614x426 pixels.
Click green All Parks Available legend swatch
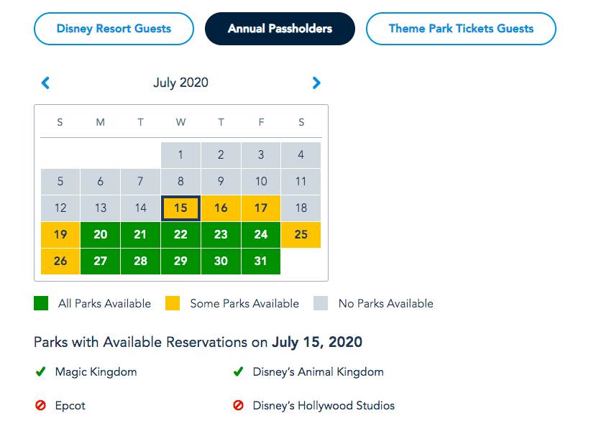pyautogui.click(x=41, y=303)
